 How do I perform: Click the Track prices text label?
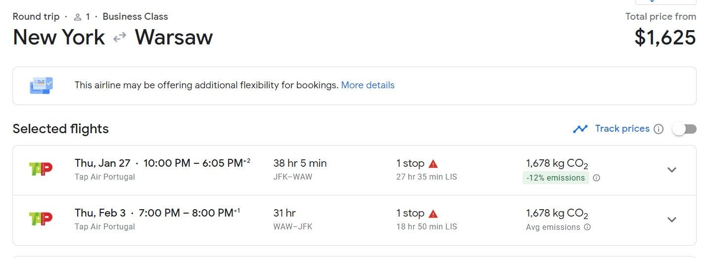622,129
